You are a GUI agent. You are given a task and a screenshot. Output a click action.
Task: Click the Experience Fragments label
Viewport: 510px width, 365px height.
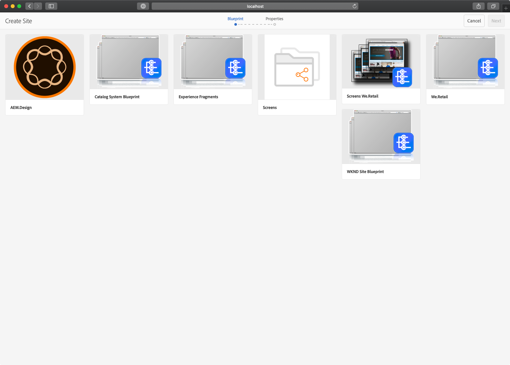[x=199, y=97]
